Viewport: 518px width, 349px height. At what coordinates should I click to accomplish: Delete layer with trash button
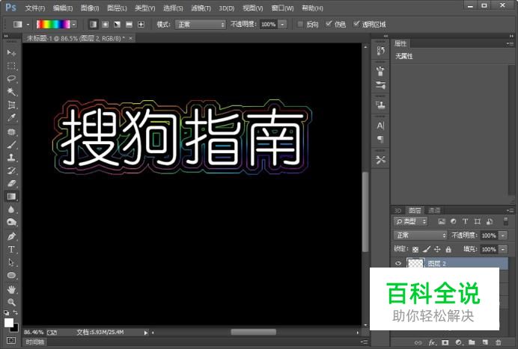coord(499,342)
